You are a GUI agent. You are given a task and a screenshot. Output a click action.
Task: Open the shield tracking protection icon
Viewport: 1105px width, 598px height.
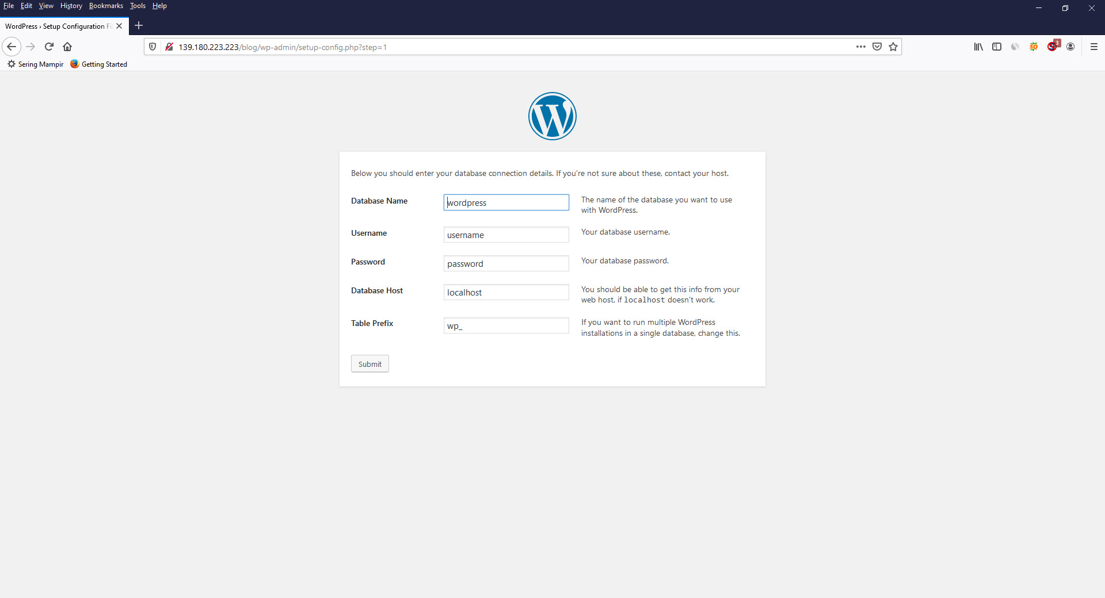[x=152, y=47]
